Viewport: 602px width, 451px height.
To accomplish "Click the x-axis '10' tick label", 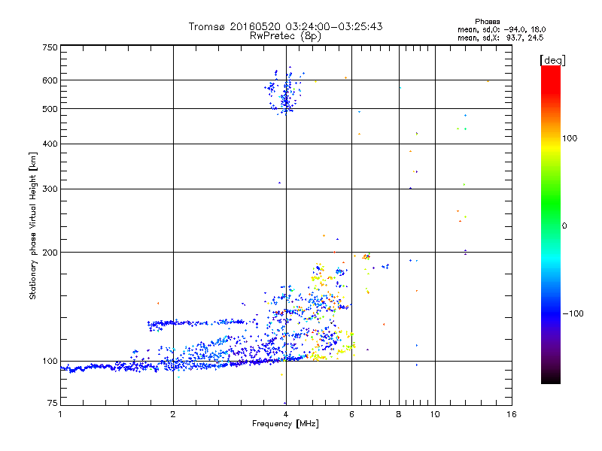I will [x=435, y=414].
